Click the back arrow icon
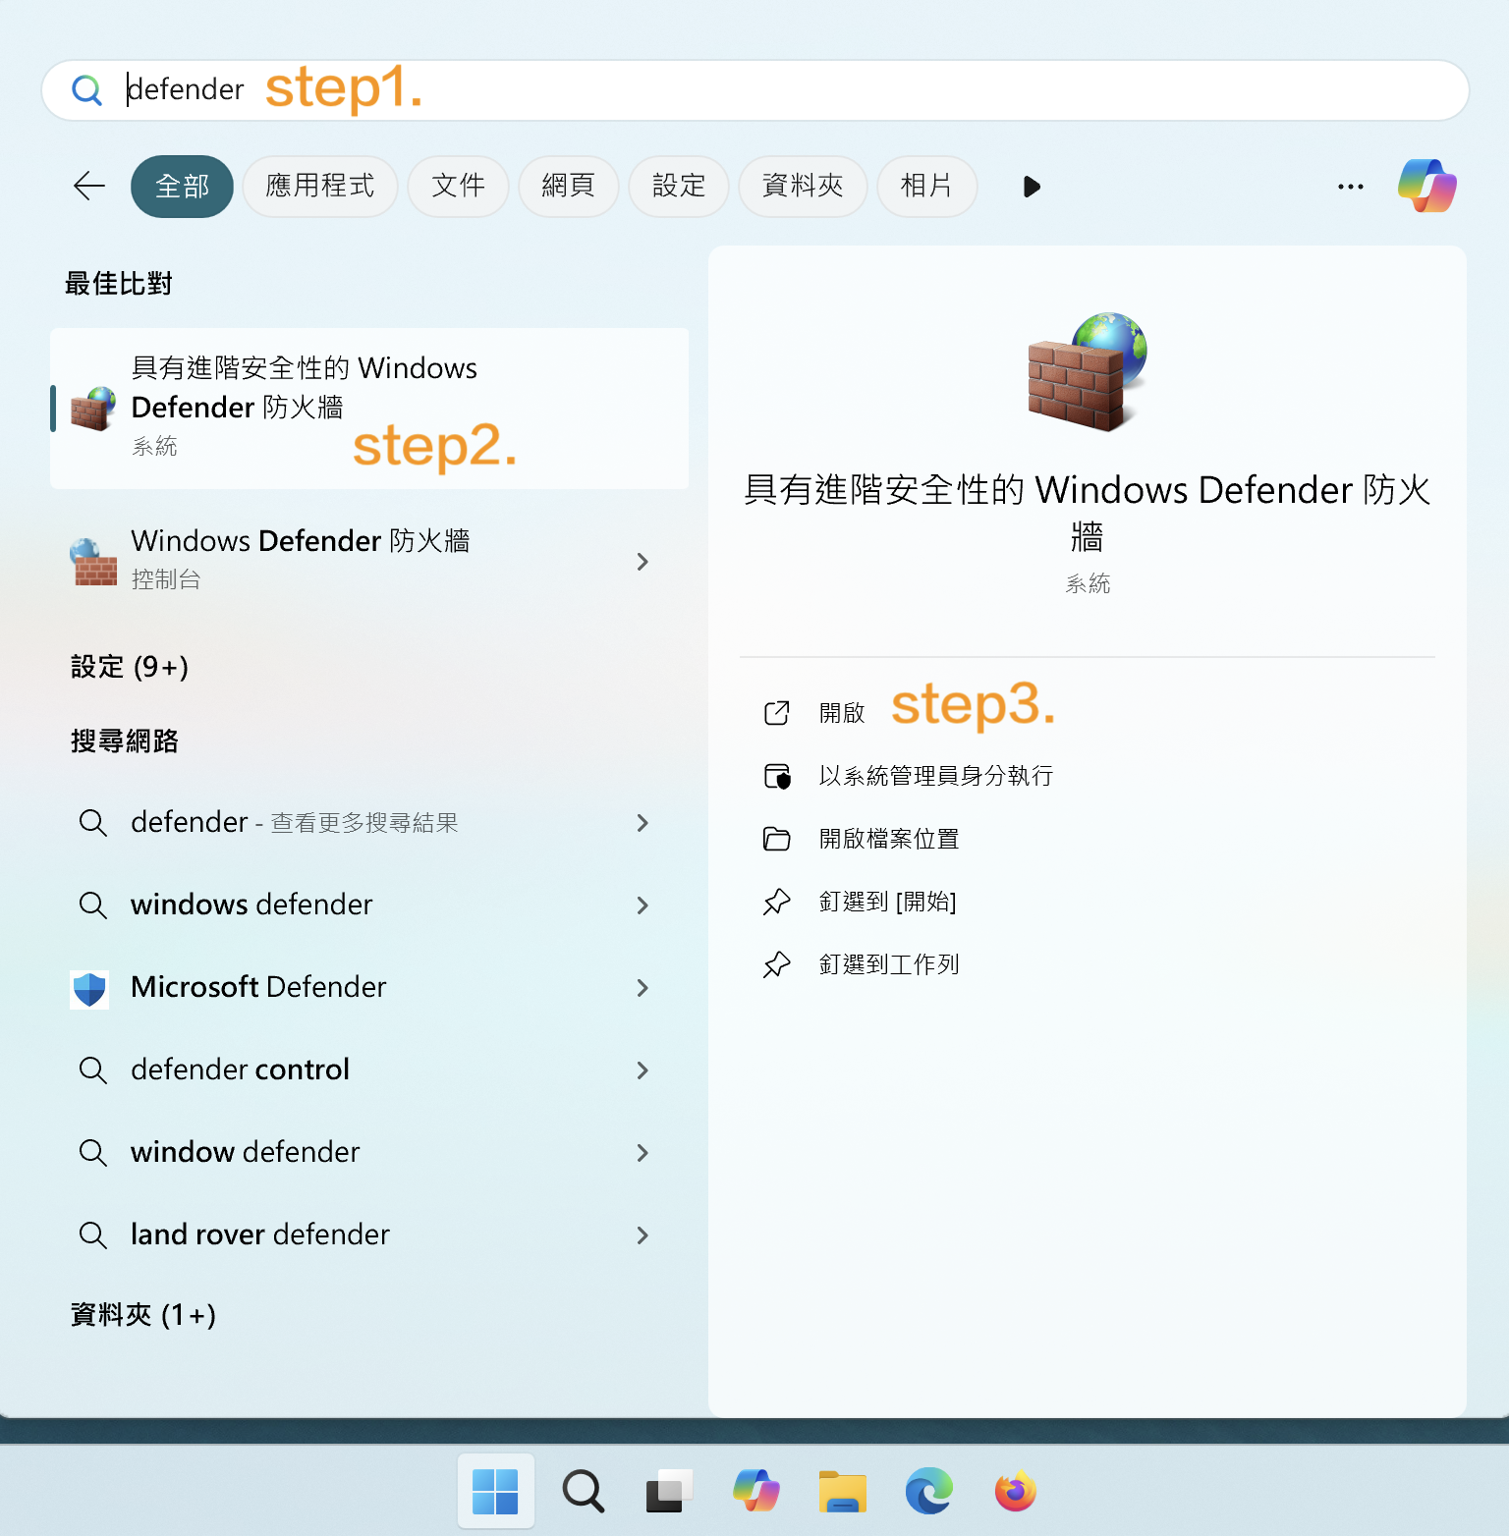 [x=89, y=186]
